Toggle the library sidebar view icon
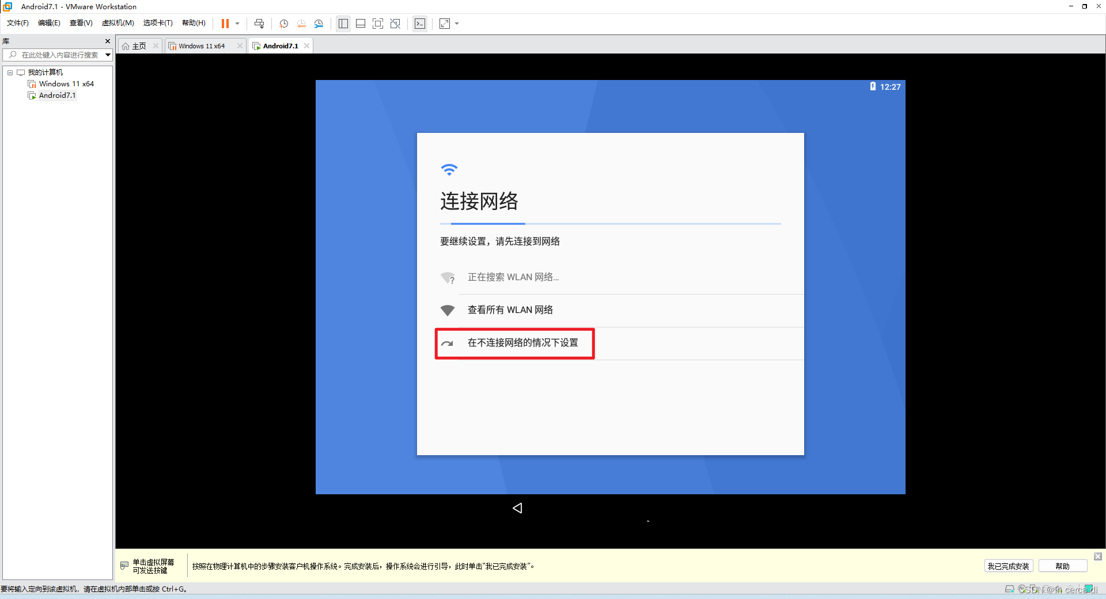The image size is (1106, 599). [343, 24]
